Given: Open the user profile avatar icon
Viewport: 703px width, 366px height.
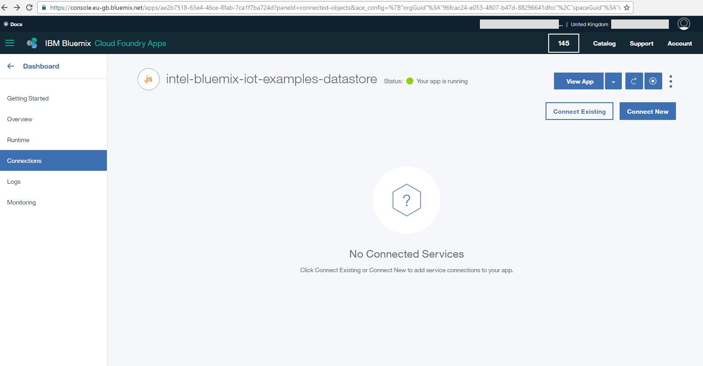Looking at the screenshot, I should click(684, 24).
